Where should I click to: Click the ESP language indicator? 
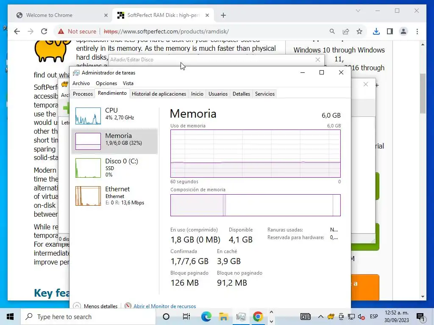(x=374, y=317)
